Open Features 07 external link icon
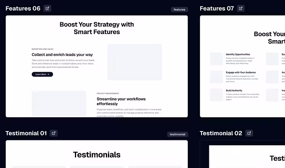The width and height of the screenshot is (285, 168). point(241,9)
